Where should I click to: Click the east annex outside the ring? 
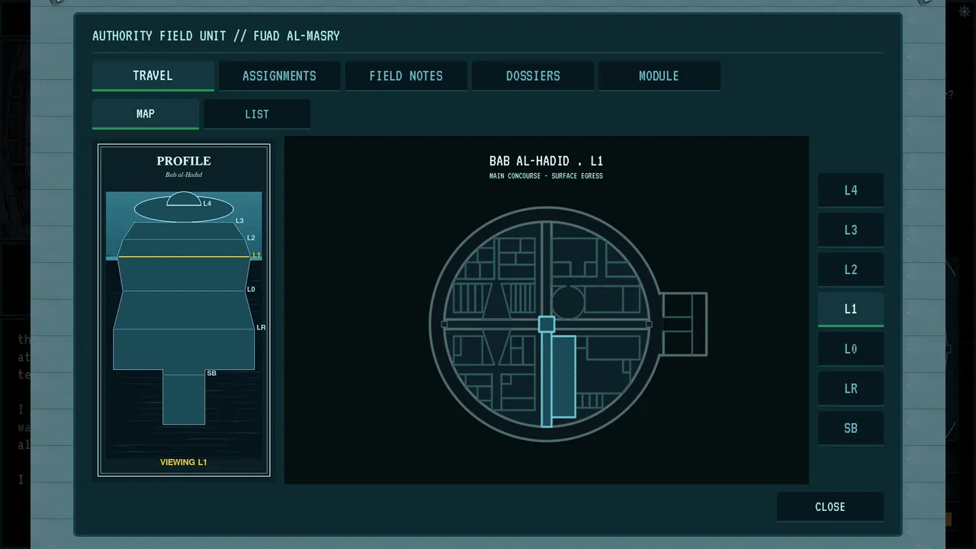tap(684, 324)
